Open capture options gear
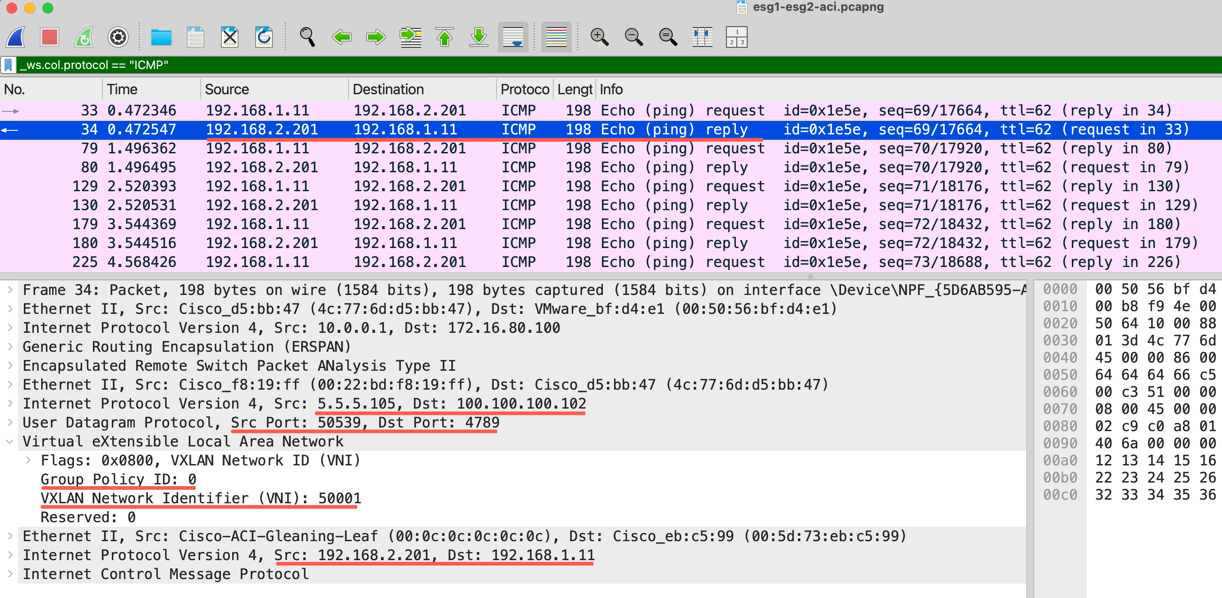Screen dimensions: 1222x598 point(118,37)
